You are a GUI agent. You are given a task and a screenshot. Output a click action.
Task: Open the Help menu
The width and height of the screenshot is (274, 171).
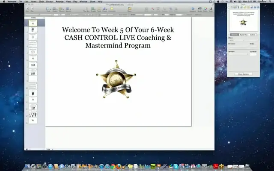point(100,1)
